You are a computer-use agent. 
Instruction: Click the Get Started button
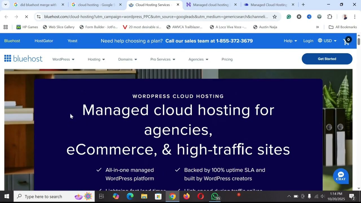(x=327, y=59)
